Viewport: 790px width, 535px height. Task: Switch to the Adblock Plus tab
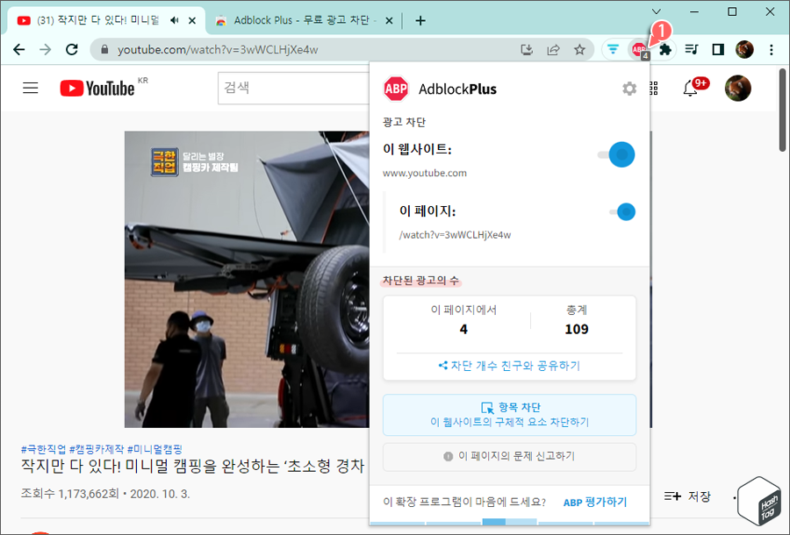tap(290, 19)
